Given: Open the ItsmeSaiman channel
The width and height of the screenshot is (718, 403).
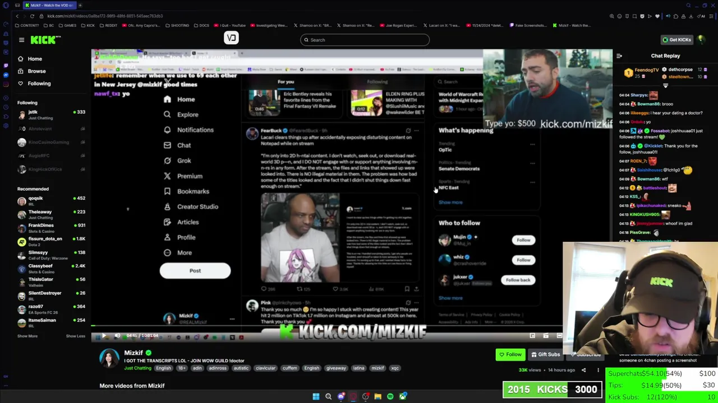Looking at the screenshot, I should tap(51, 323).
